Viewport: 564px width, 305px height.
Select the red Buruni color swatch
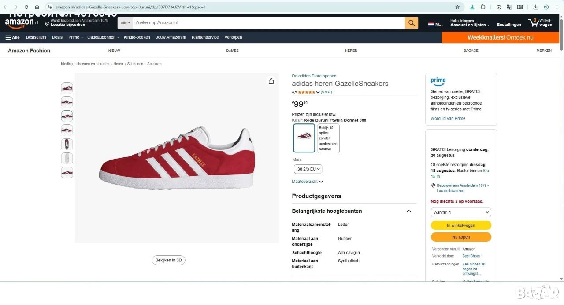click(x=304, y=138)
